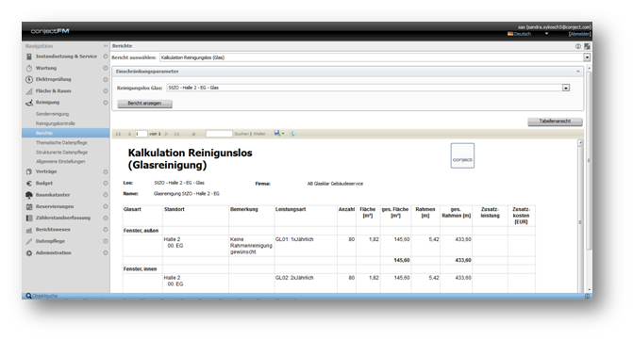The height and width of the screenshot is (340, 633).
Task: Click the Berichtswesen chart icon
Action: point(29,230)
